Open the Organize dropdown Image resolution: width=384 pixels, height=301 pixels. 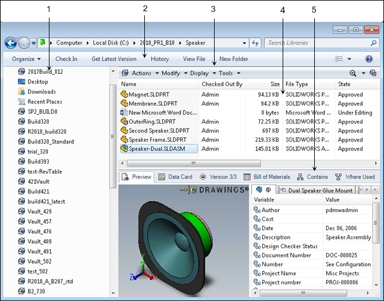[26, 59]
